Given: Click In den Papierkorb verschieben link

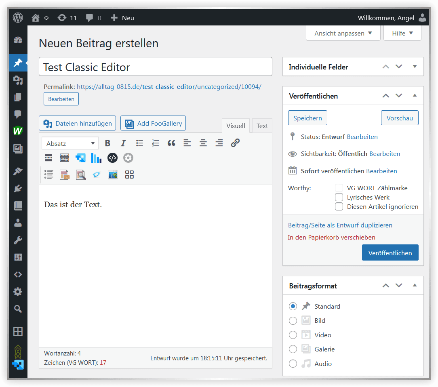Looking at the screenshot, I should click(331, 238).
